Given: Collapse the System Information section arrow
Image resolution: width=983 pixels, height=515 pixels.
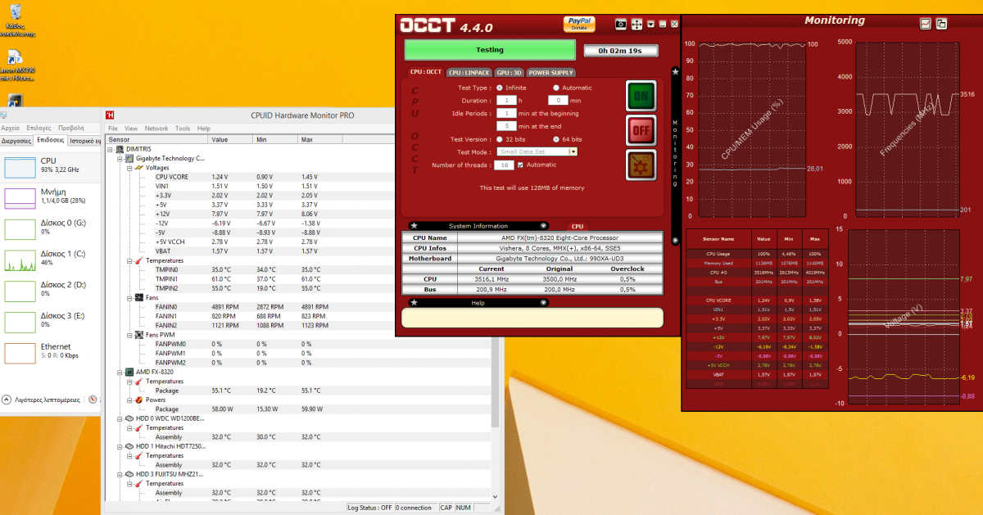Looking at the screenshot, I should pos(543,225).
